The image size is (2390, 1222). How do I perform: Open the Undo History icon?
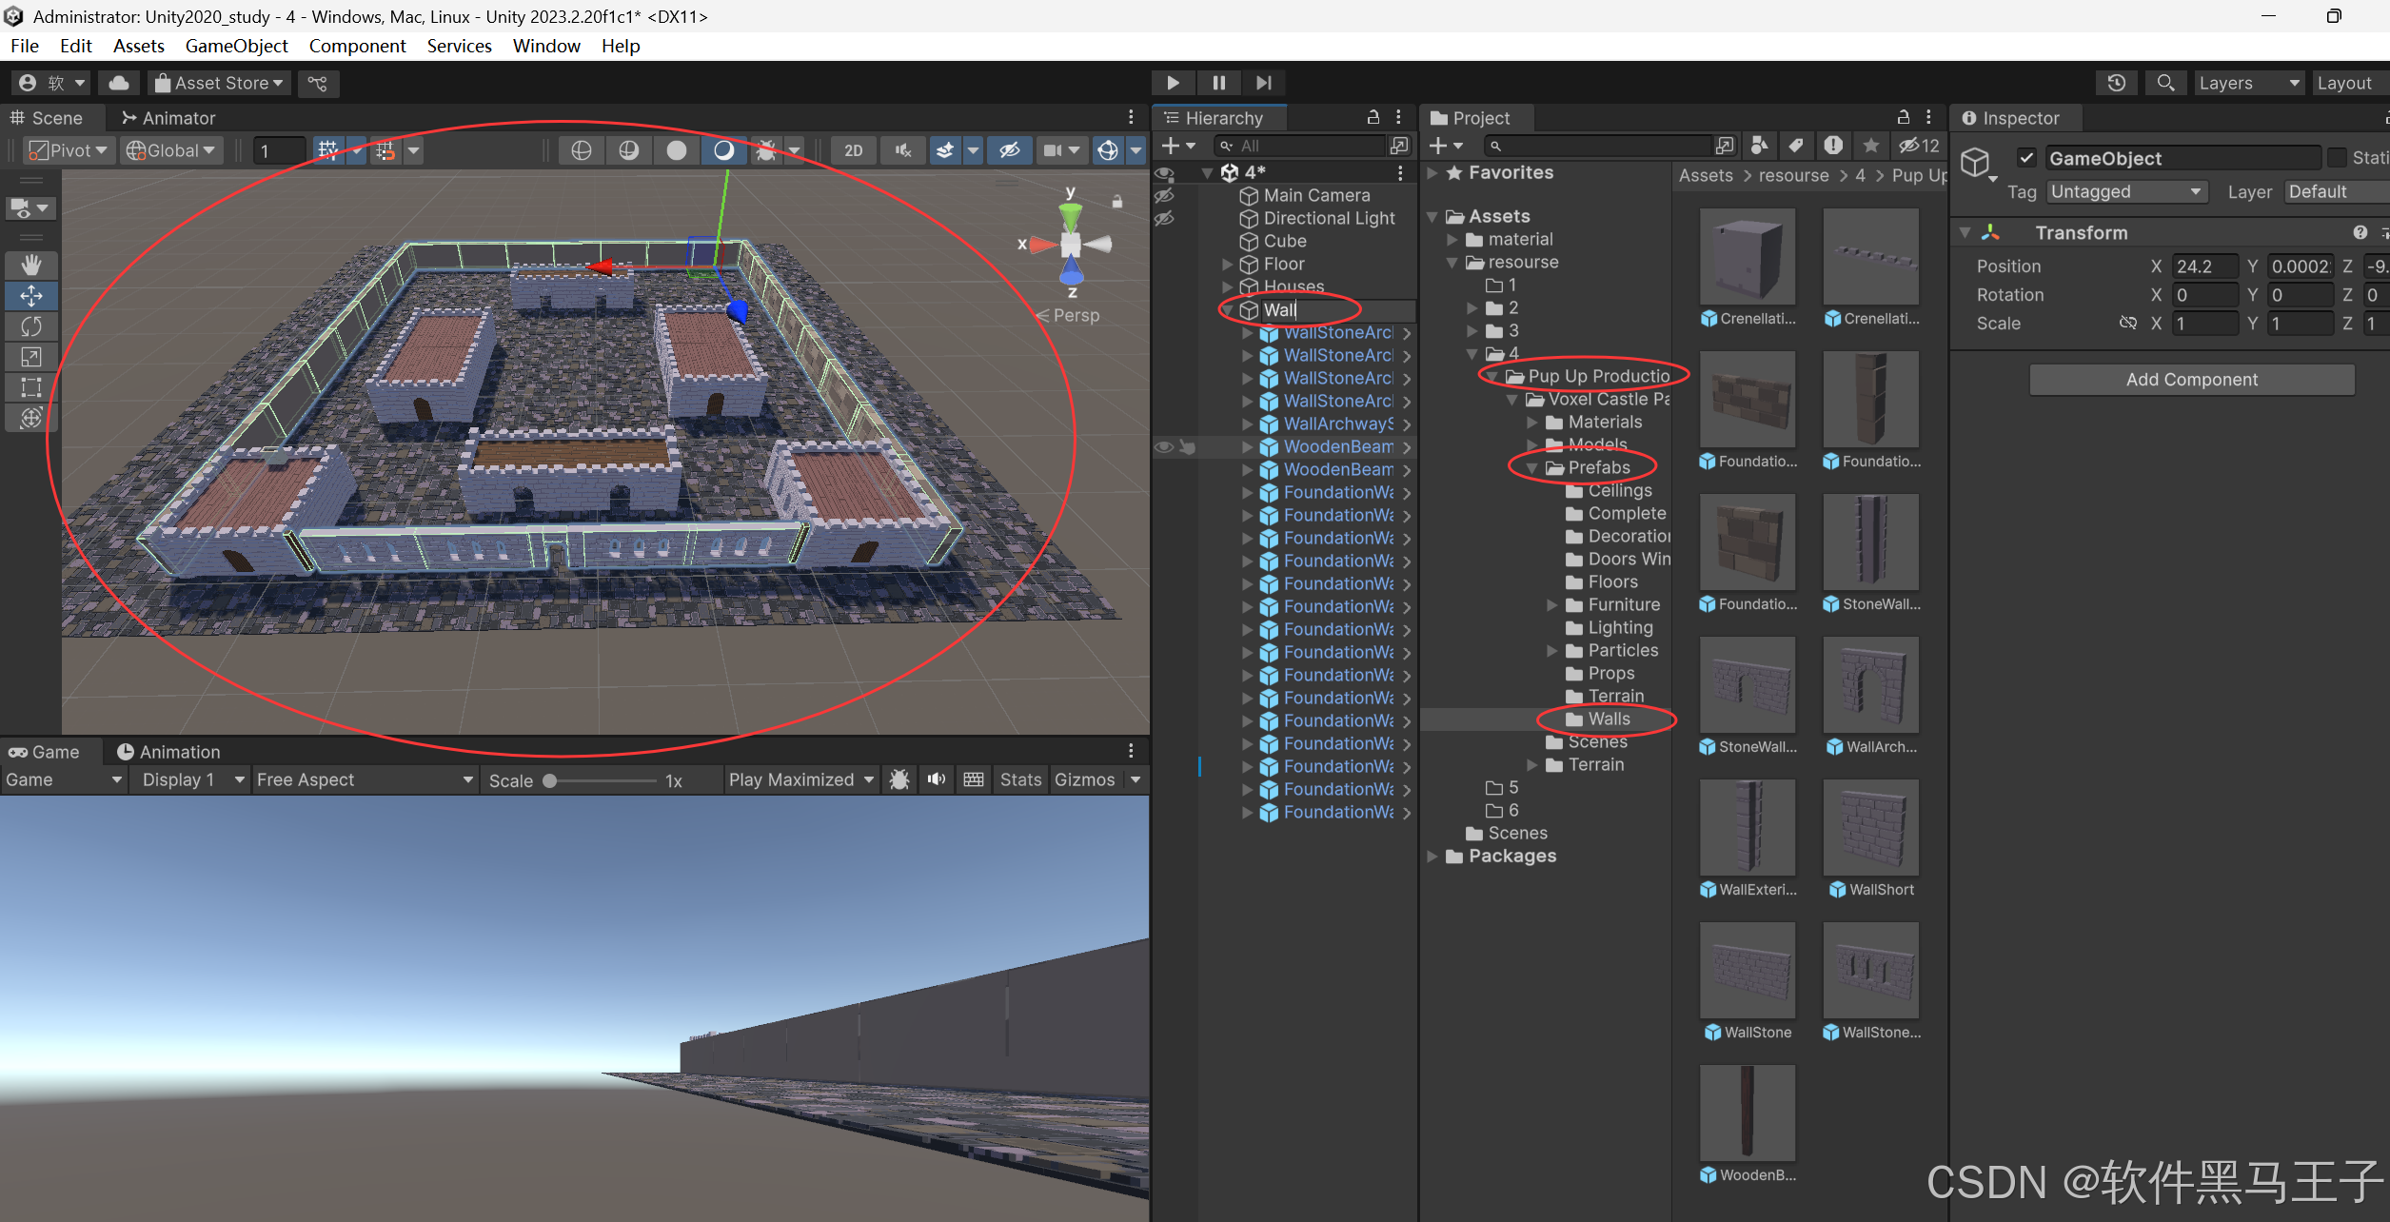pos(2116,83)
